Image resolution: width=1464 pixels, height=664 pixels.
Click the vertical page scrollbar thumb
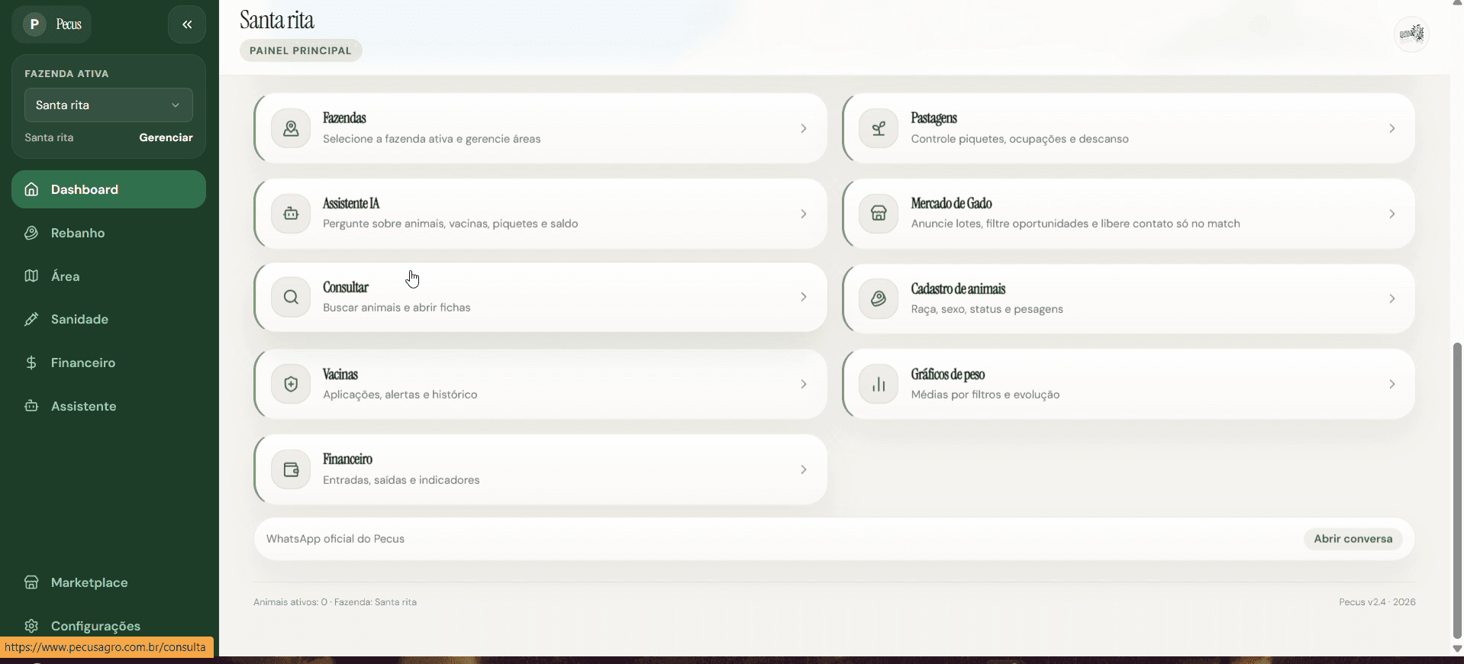[1457, 490]
